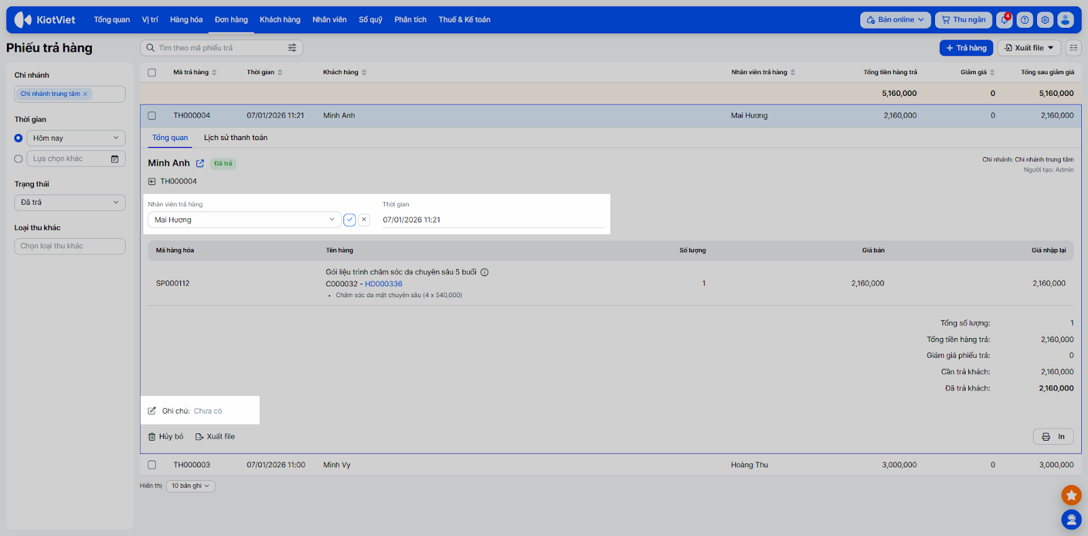The width and height of the screenshot is (1088, 536).
Task: Click the Chi nhánh filter field
Action: pyautogui.click(x=70, y=94)
